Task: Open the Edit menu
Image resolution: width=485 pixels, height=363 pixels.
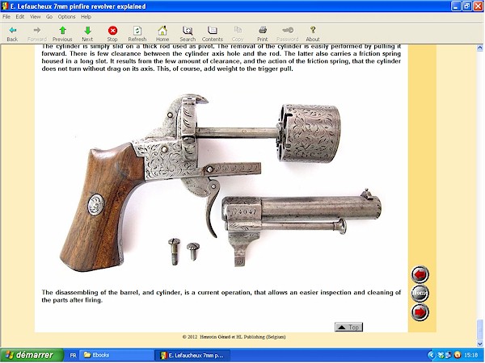Action: pos(19,17)
